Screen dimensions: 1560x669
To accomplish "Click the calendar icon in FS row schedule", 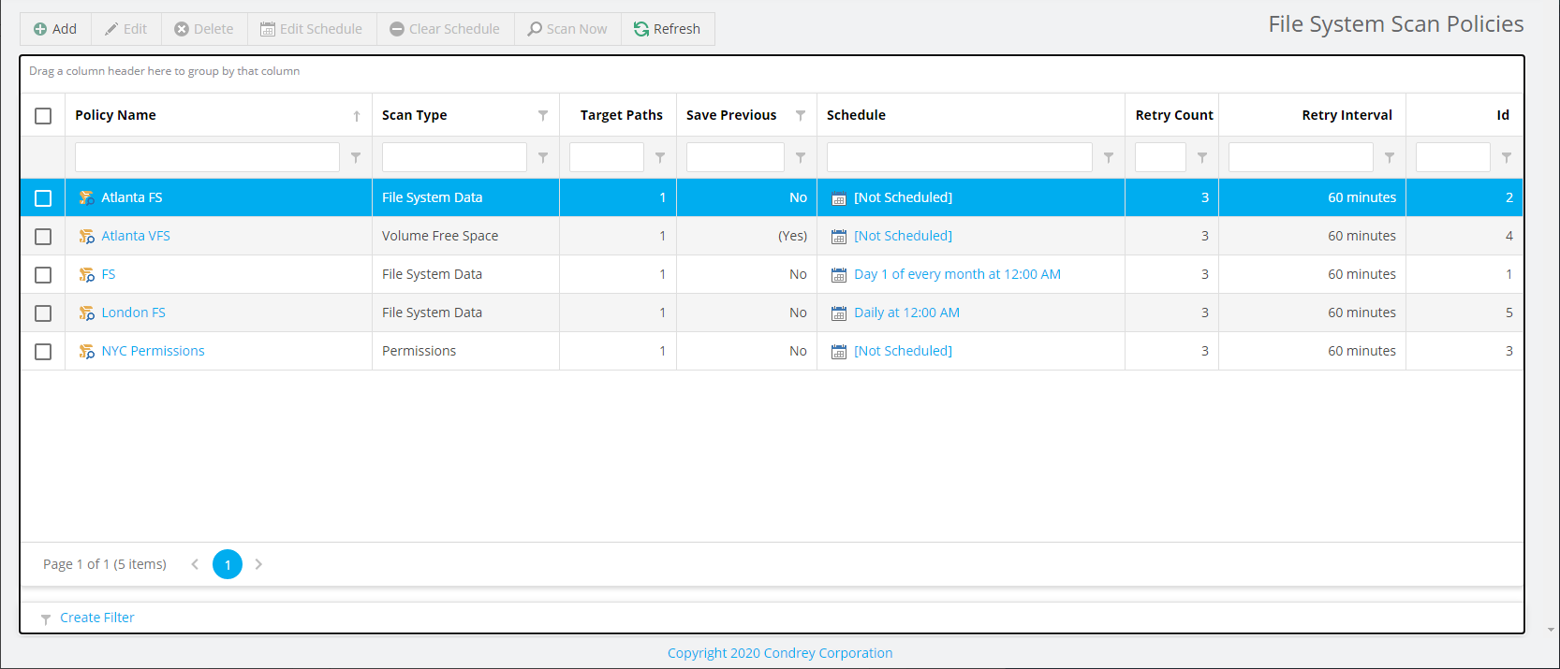I will click(x=839, y=275).
